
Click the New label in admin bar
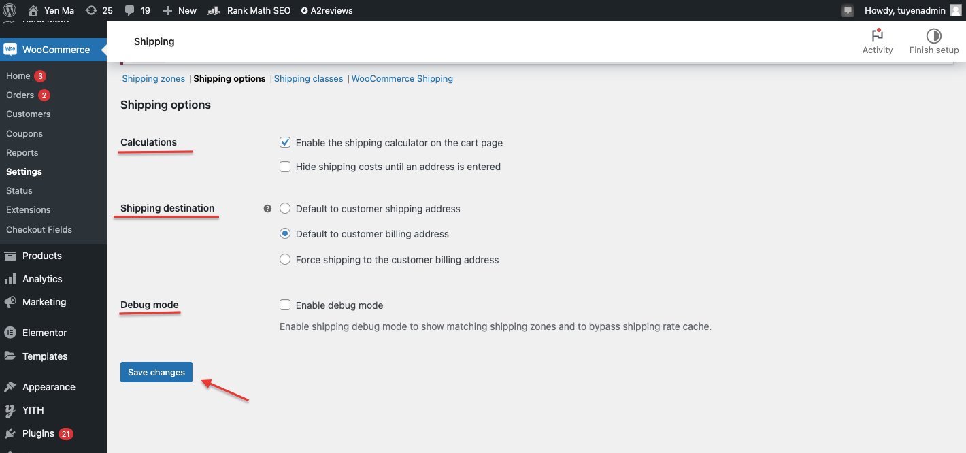click(x=187, y=10)
